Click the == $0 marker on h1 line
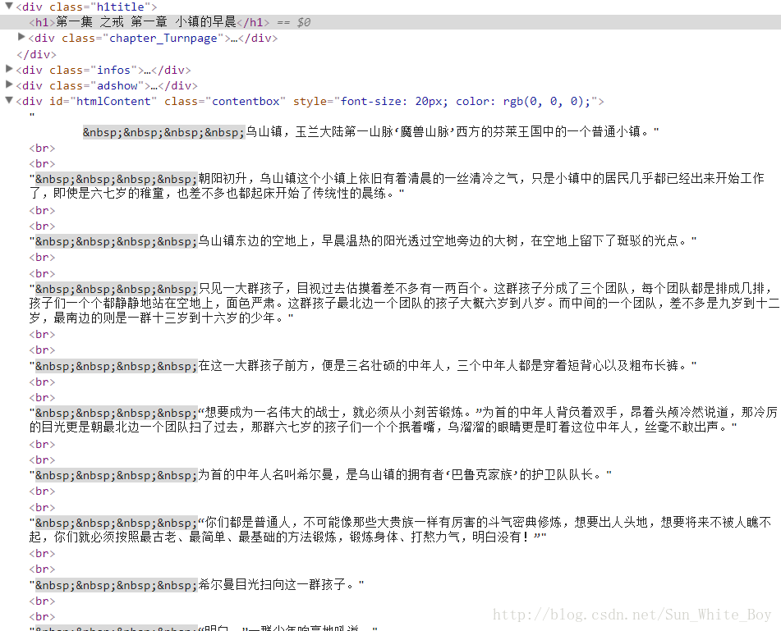This screenshot has width=781, height=631. click(x=294, y=22)
